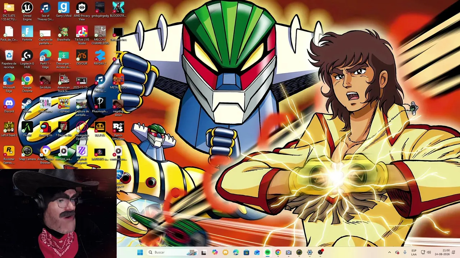Select the Phasmophobia desktop icon
This screenshot has width=460, height=258.
click(100, 106)
